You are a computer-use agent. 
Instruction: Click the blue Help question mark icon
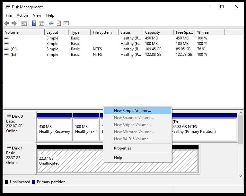point(34,23)
